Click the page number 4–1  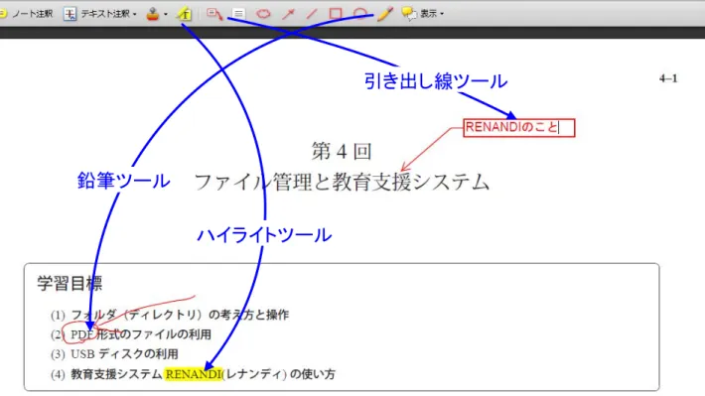668,78
